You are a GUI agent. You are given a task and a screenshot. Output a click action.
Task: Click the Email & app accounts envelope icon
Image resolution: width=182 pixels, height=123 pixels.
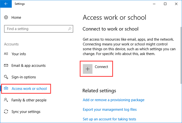6,66
